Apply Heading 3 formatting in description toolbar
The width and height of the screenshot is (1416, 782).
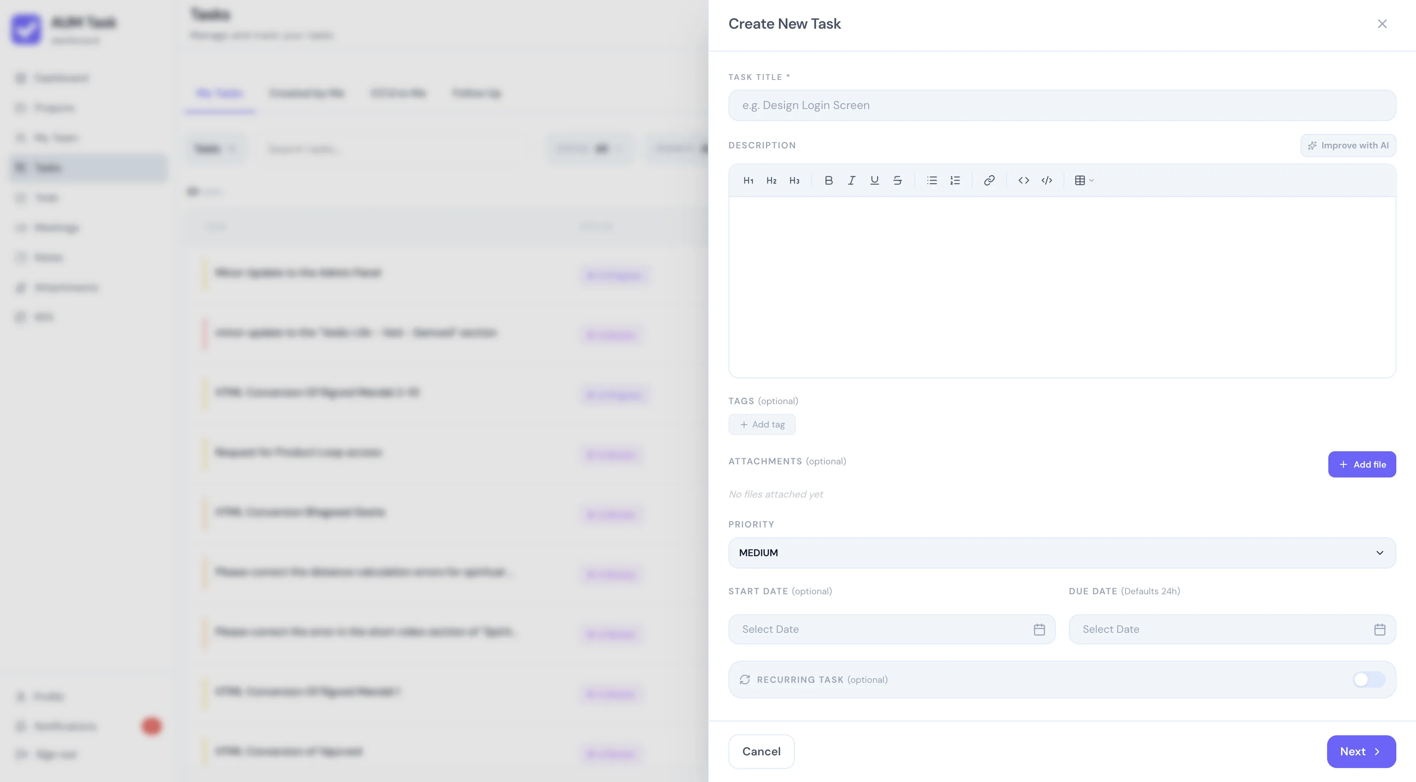[794, 180]
